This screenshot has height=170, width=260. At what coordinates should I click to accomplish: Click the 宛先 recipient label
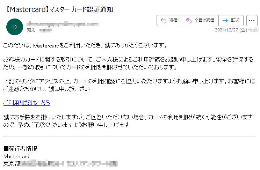pyautogui.click(x=31, y=30)
